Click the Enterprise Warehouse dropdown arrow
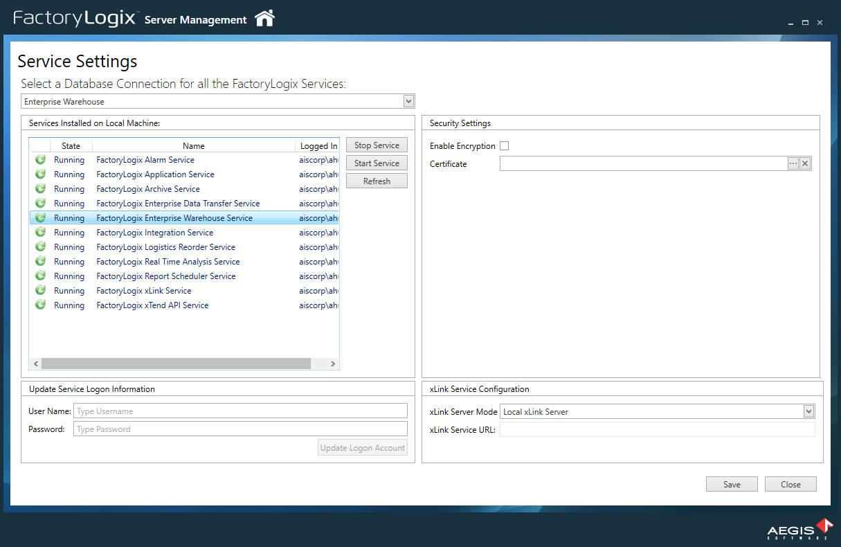 [x=408, y=100]
